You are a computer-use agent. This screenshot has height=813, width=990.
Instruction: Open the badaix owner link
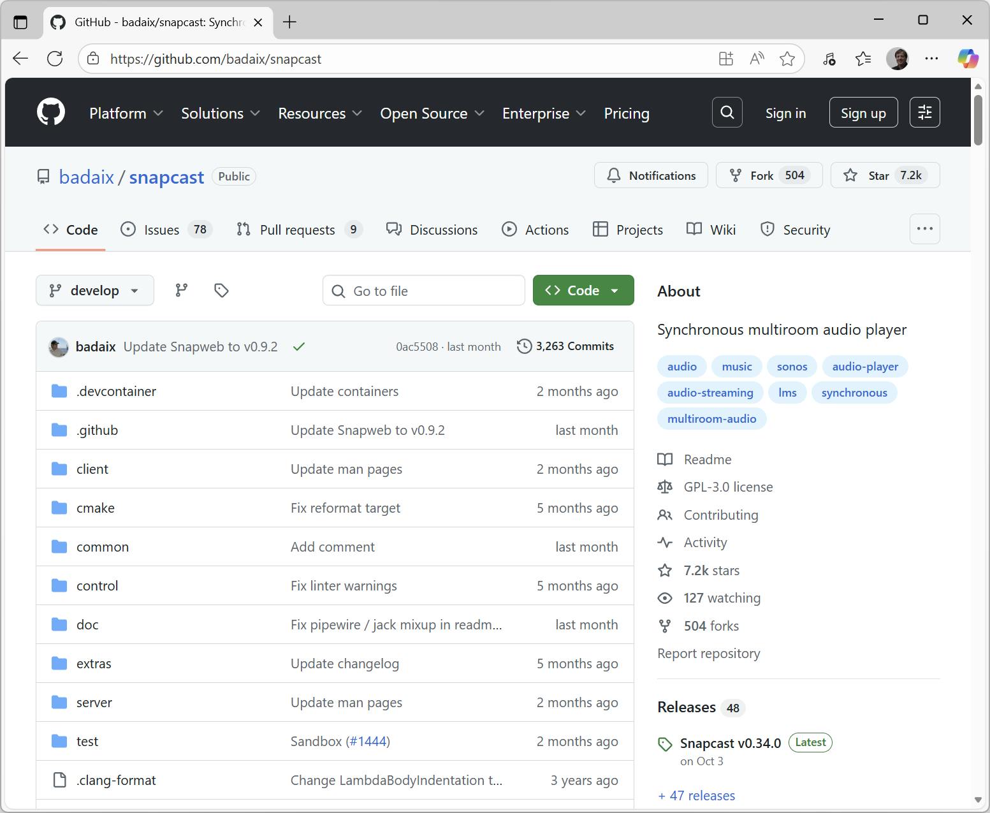86,177
